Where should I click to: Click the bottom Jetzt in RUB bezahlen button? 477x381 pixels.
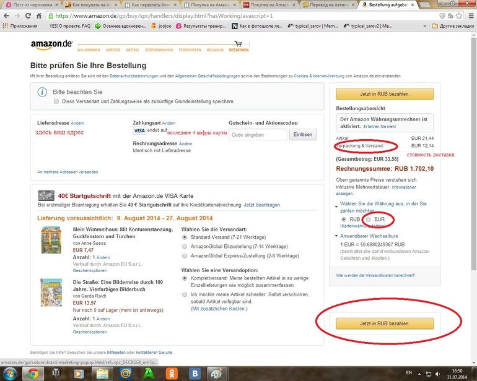[385, 323]
